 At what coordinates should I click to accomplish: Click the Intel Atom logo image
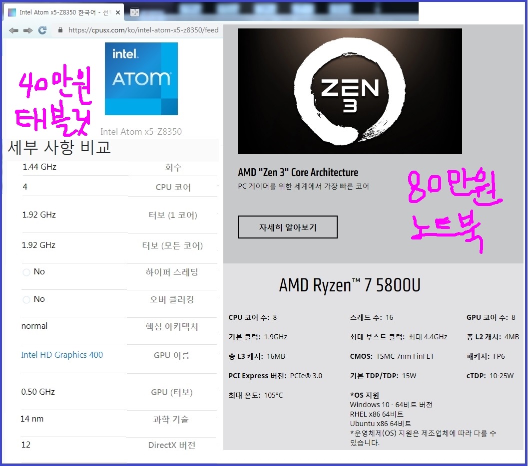tap(141, 79)
